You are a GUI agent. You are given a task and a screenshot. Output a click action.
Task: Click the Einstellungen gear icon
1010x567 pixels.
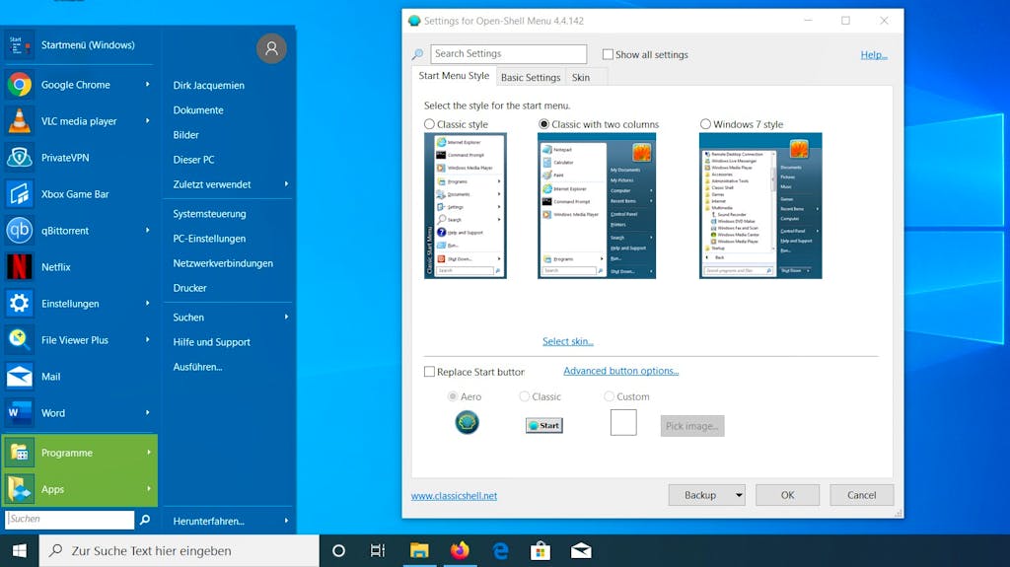(20, 304)
